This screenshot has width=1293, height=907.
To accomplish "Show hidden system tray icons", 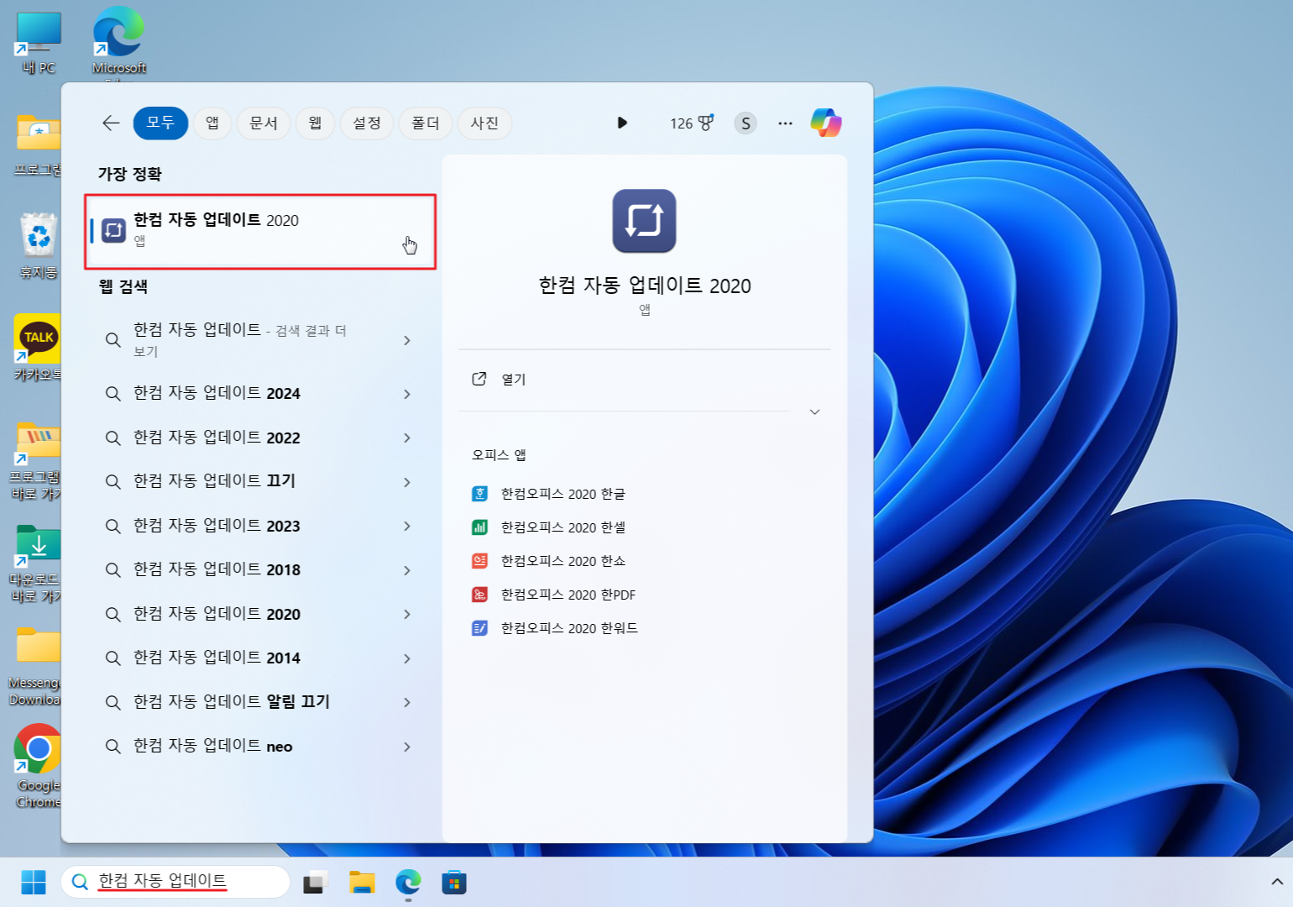I will point(1277,882).
